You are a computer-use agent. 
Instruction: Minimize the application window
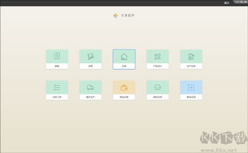[x=238, y=2]
